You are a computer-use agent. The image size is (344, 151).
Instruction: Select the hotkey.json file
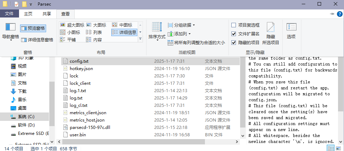pyautogui.click(x=150, y=69)
